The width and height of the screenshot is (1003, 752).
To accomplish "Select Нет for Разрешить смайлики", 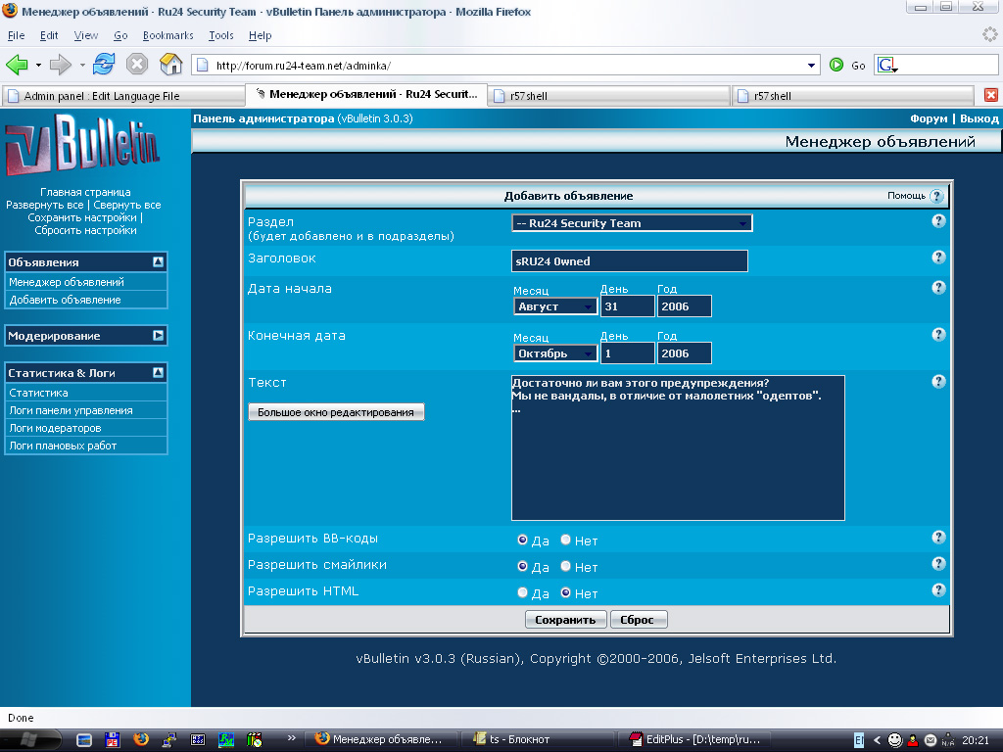I will (x=565, y=566).
